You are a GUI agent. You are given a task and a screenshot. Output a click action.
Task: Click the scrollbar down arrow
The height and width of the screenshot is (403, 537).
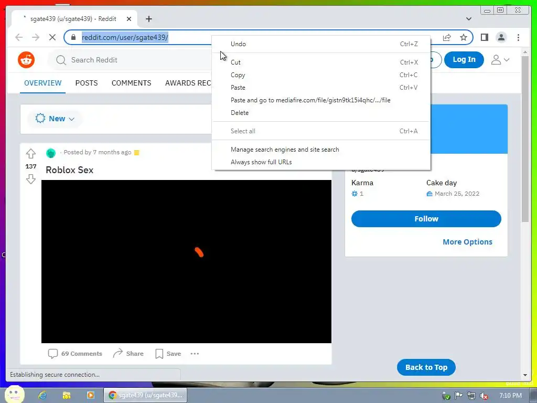525,375
